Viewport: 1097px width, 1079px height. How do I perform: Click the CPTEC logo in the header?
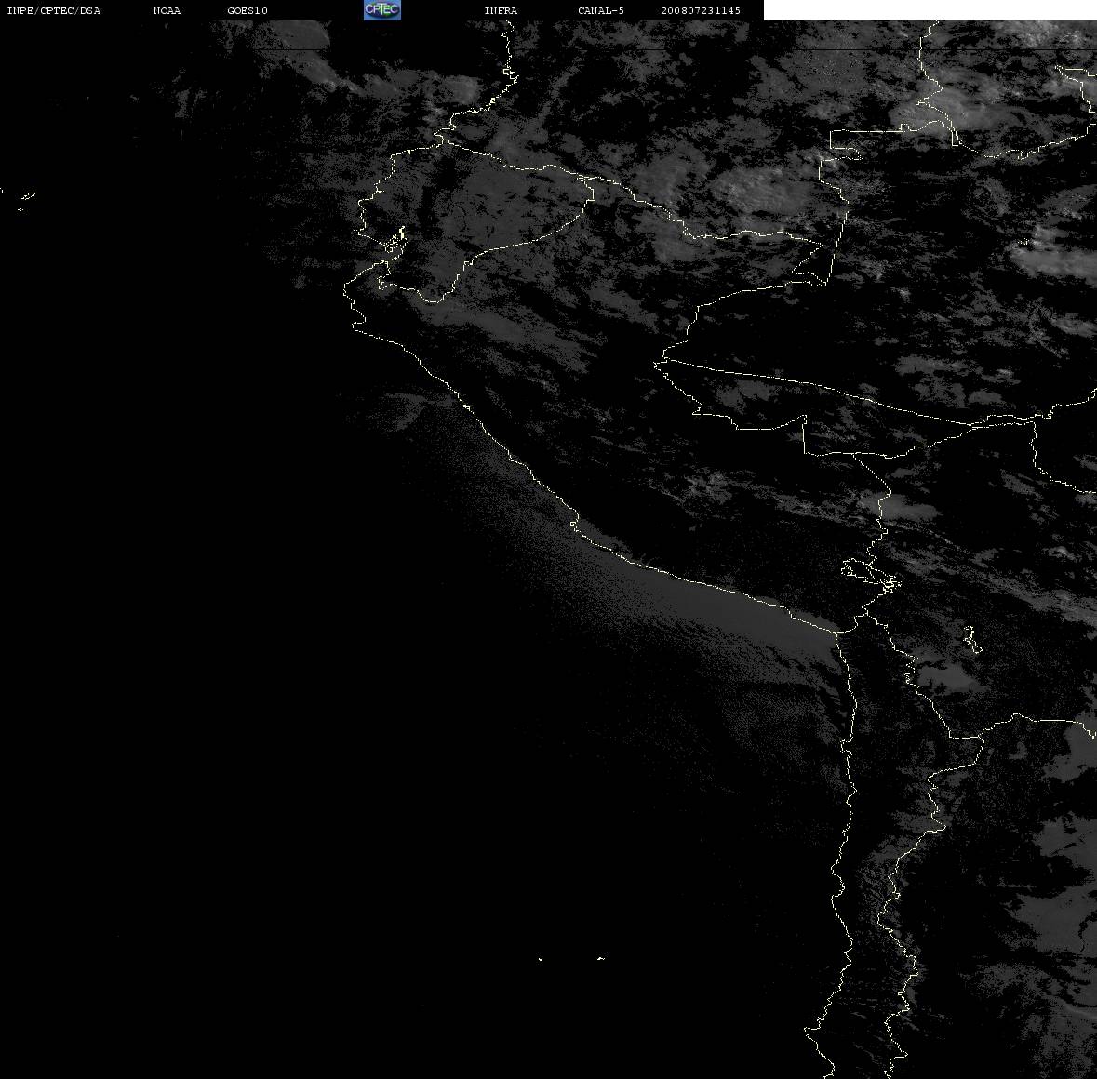[382, 10]
